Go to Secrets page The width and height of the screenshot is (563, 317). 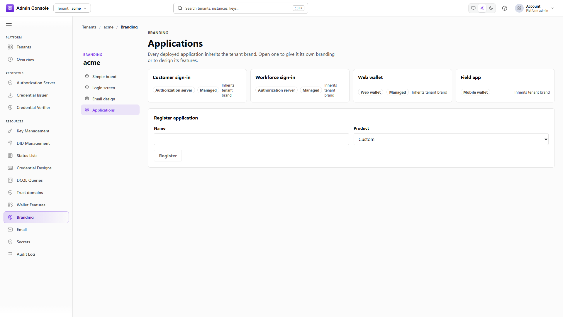point(36,242)
